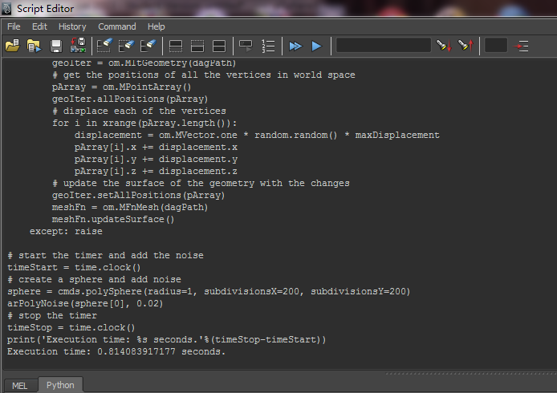Click line 'geoIter.allPositions(pArray)'
This screenshot has width=557, height=393.
coord(130,99)
